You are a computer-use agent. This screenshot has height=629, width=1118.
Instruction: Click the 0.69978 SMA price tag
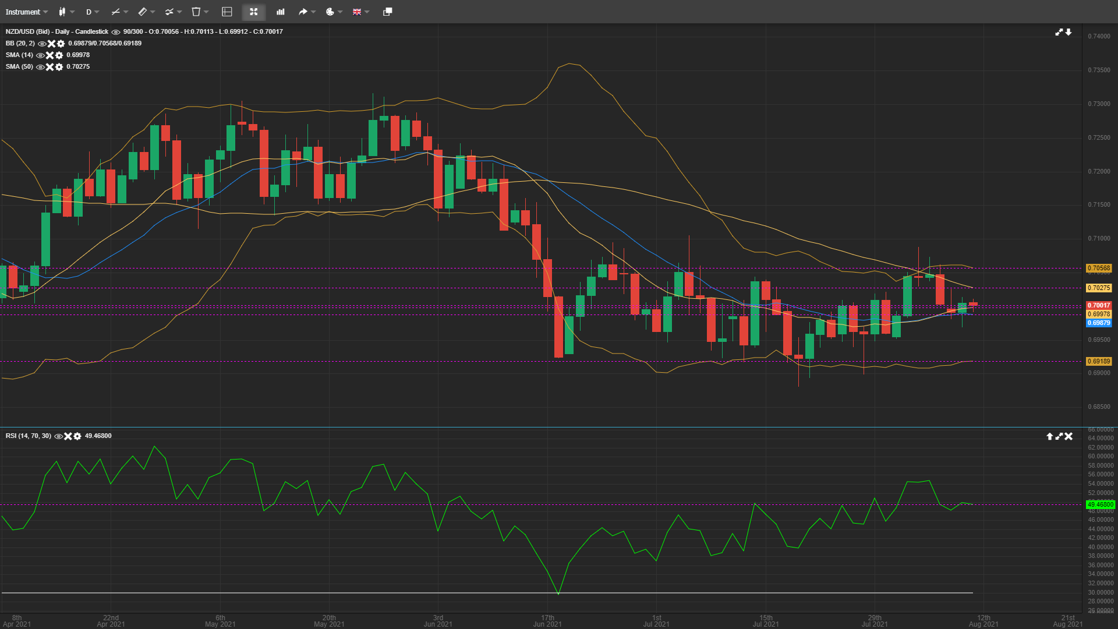1099,314
